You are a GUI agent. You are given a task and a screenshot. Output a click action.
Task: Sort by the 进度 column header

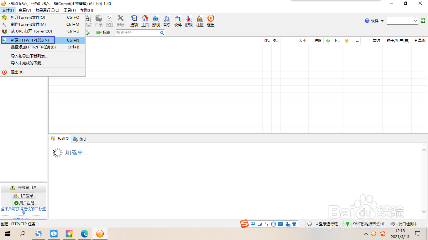coord(316,41)
